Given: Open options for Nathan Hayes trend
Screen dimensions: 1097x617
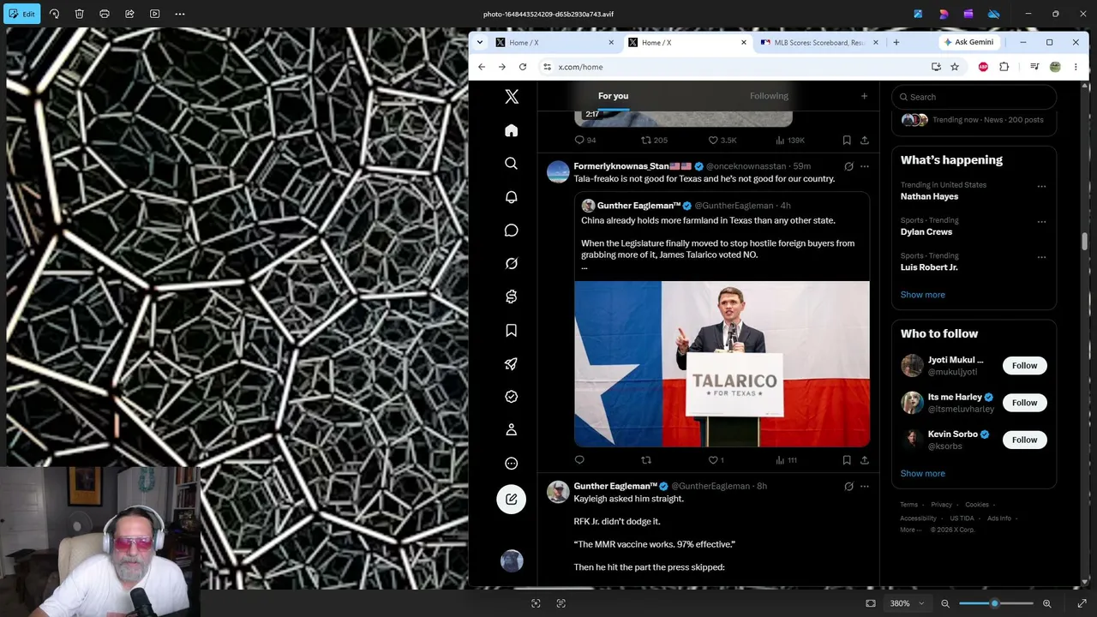Looking at the screenshot, I should 1041,186.
